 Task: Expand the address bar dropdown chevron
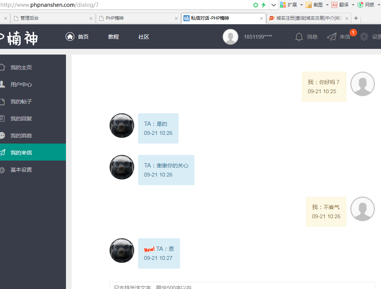click(274, 5)
